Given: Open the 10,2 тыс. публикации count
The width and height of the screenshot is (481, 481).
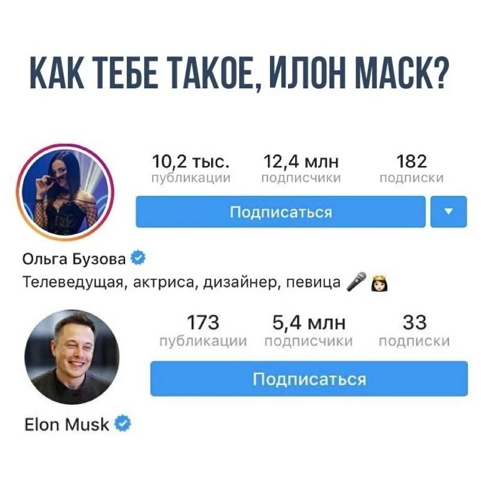Looking at the screenshot, I should 191,168.
